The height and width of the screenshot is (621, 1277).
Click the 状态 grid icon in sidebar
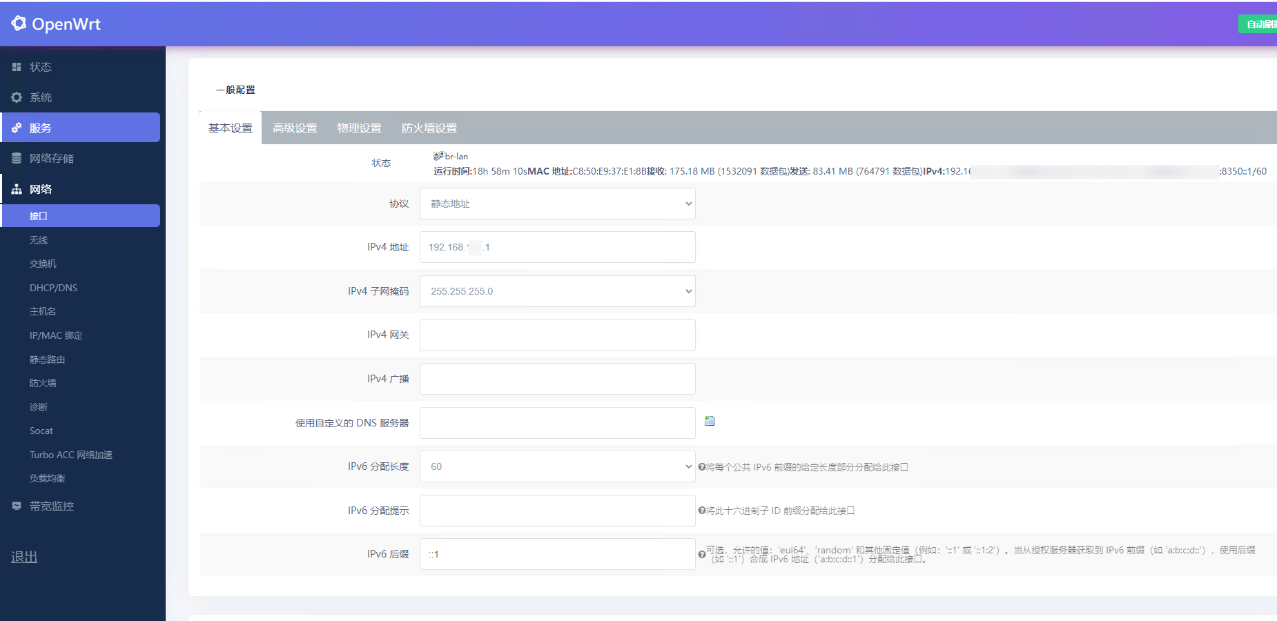point(17,67)
